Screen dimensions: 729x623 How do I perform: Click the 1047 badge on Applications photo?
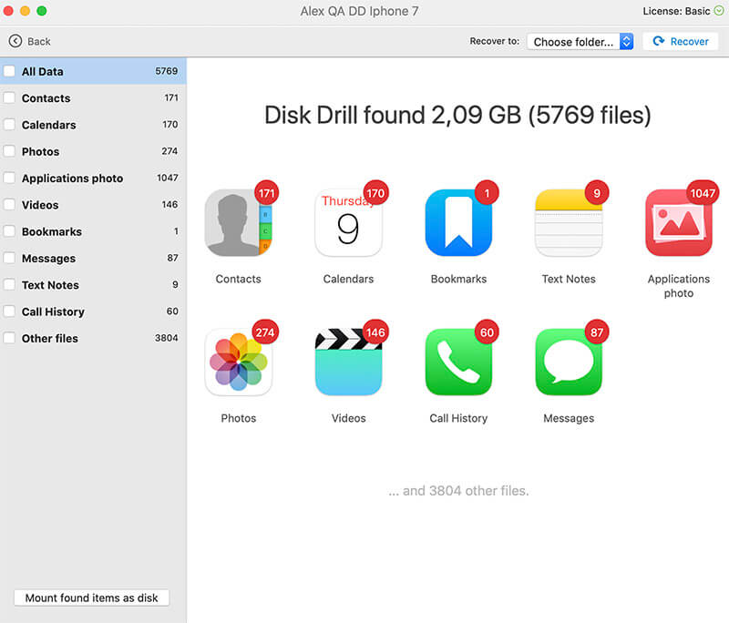703,193
